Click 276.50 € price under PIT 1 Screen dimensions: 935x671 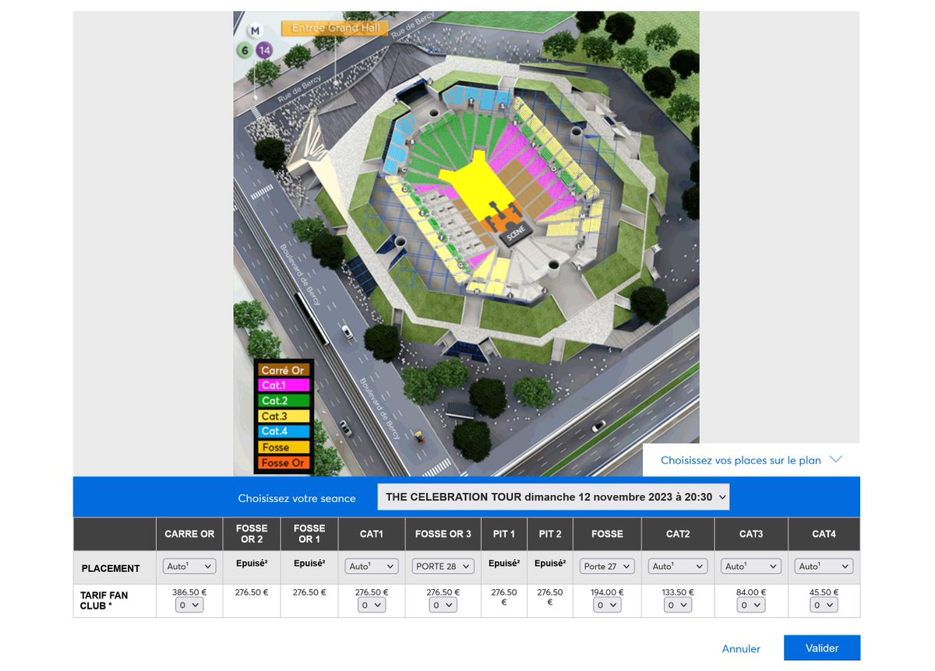click(504, 597)
